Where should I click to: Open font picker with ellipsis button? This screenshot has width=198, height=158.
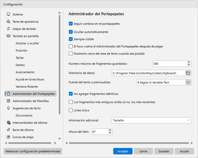(188, 82)
